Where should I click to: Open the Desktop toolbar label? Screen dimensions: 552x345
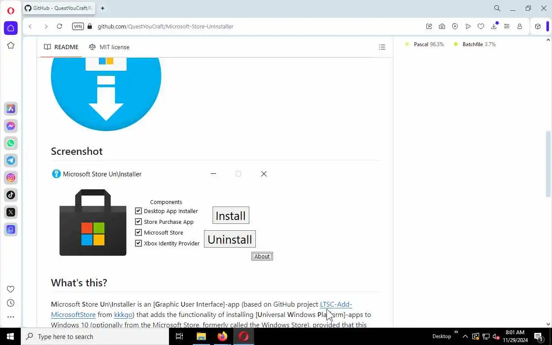click(442, 336)
